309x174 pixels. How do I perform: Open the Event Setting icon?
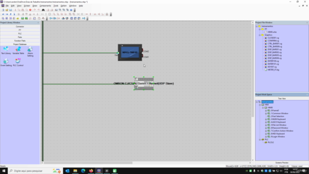(6, 62)
